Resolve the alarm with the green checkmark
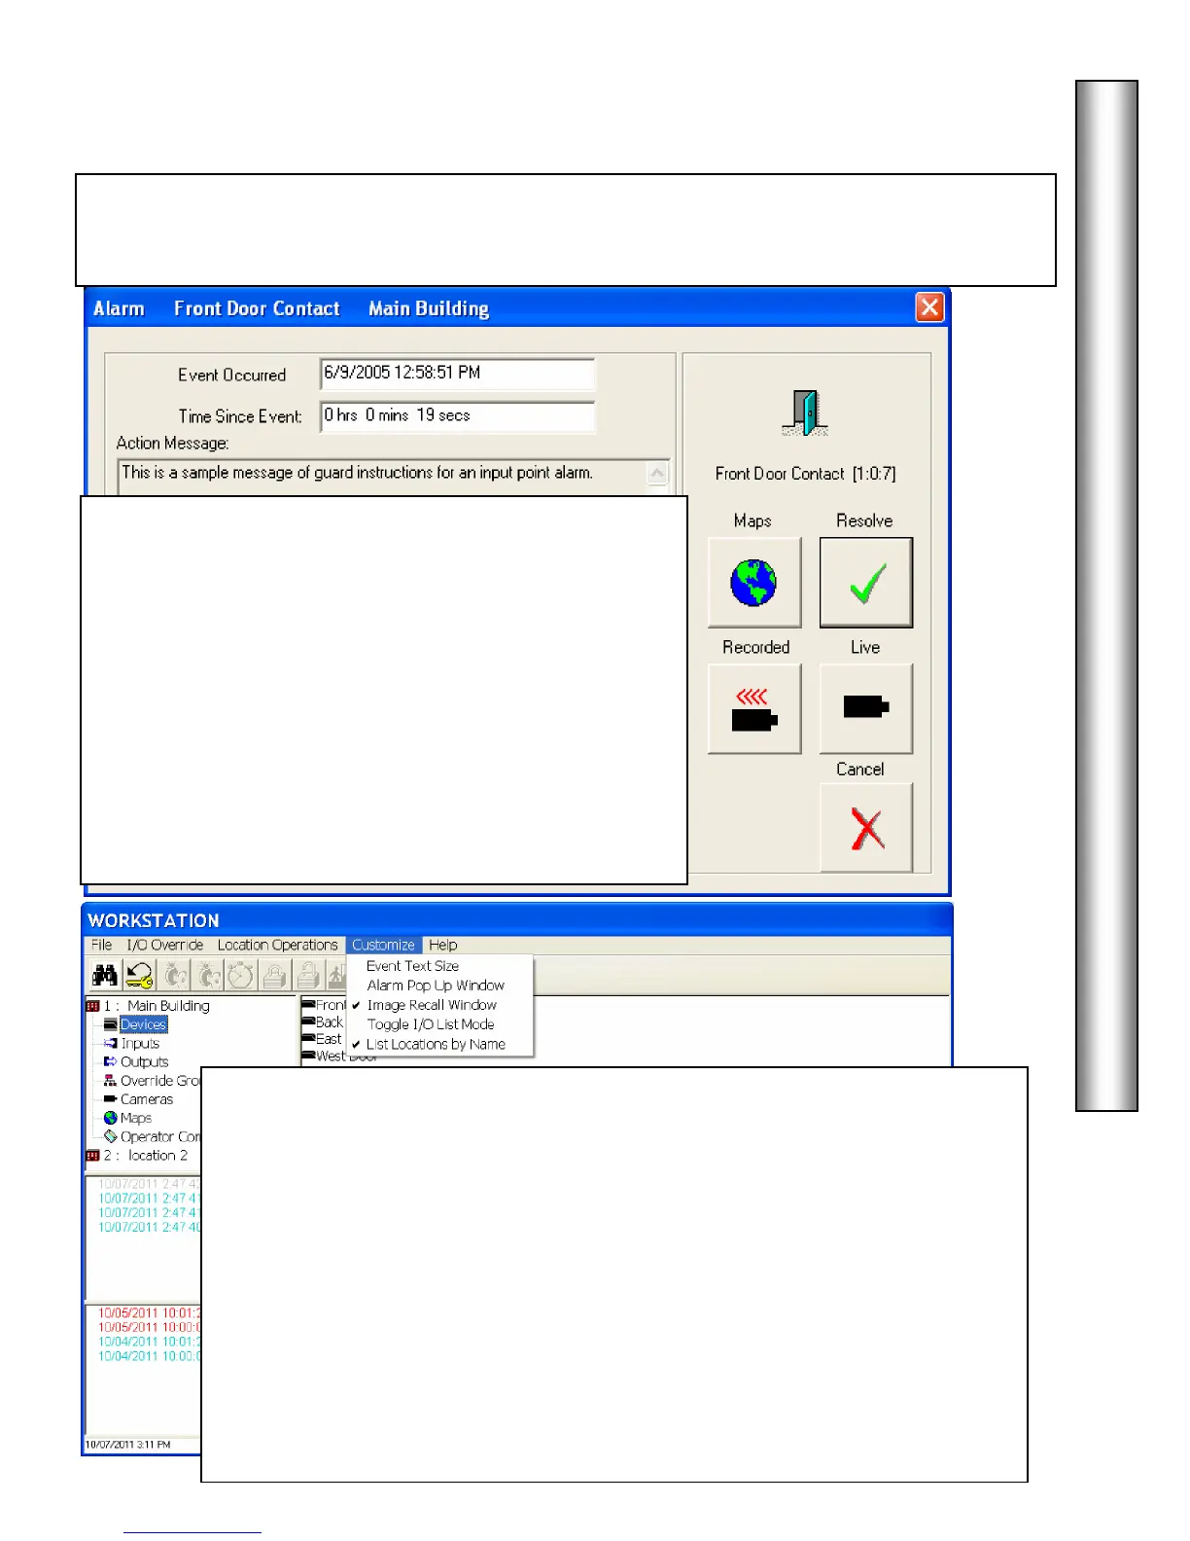The image size is (1190, 1541). pos(866,583)
